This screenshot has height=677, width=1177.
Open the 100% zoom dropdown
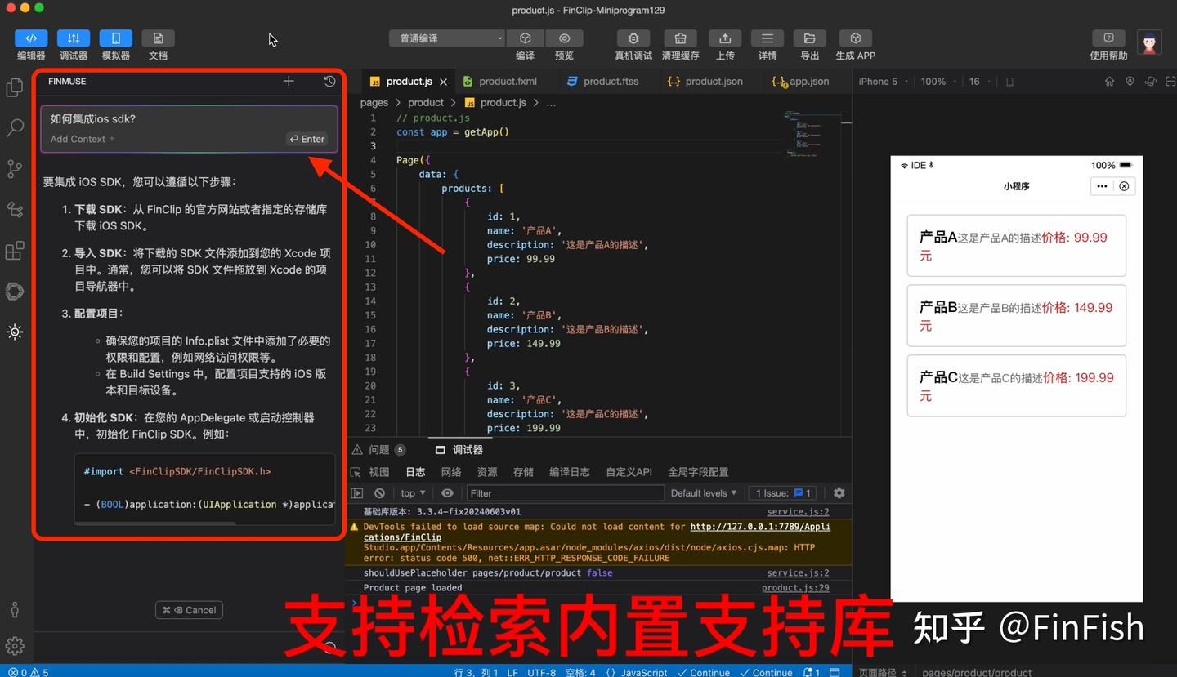point(938,82)
